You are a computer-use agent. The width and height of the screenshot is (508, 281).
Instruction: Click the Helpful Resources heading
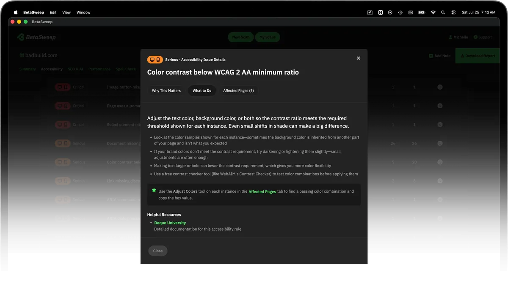(164, 215)
